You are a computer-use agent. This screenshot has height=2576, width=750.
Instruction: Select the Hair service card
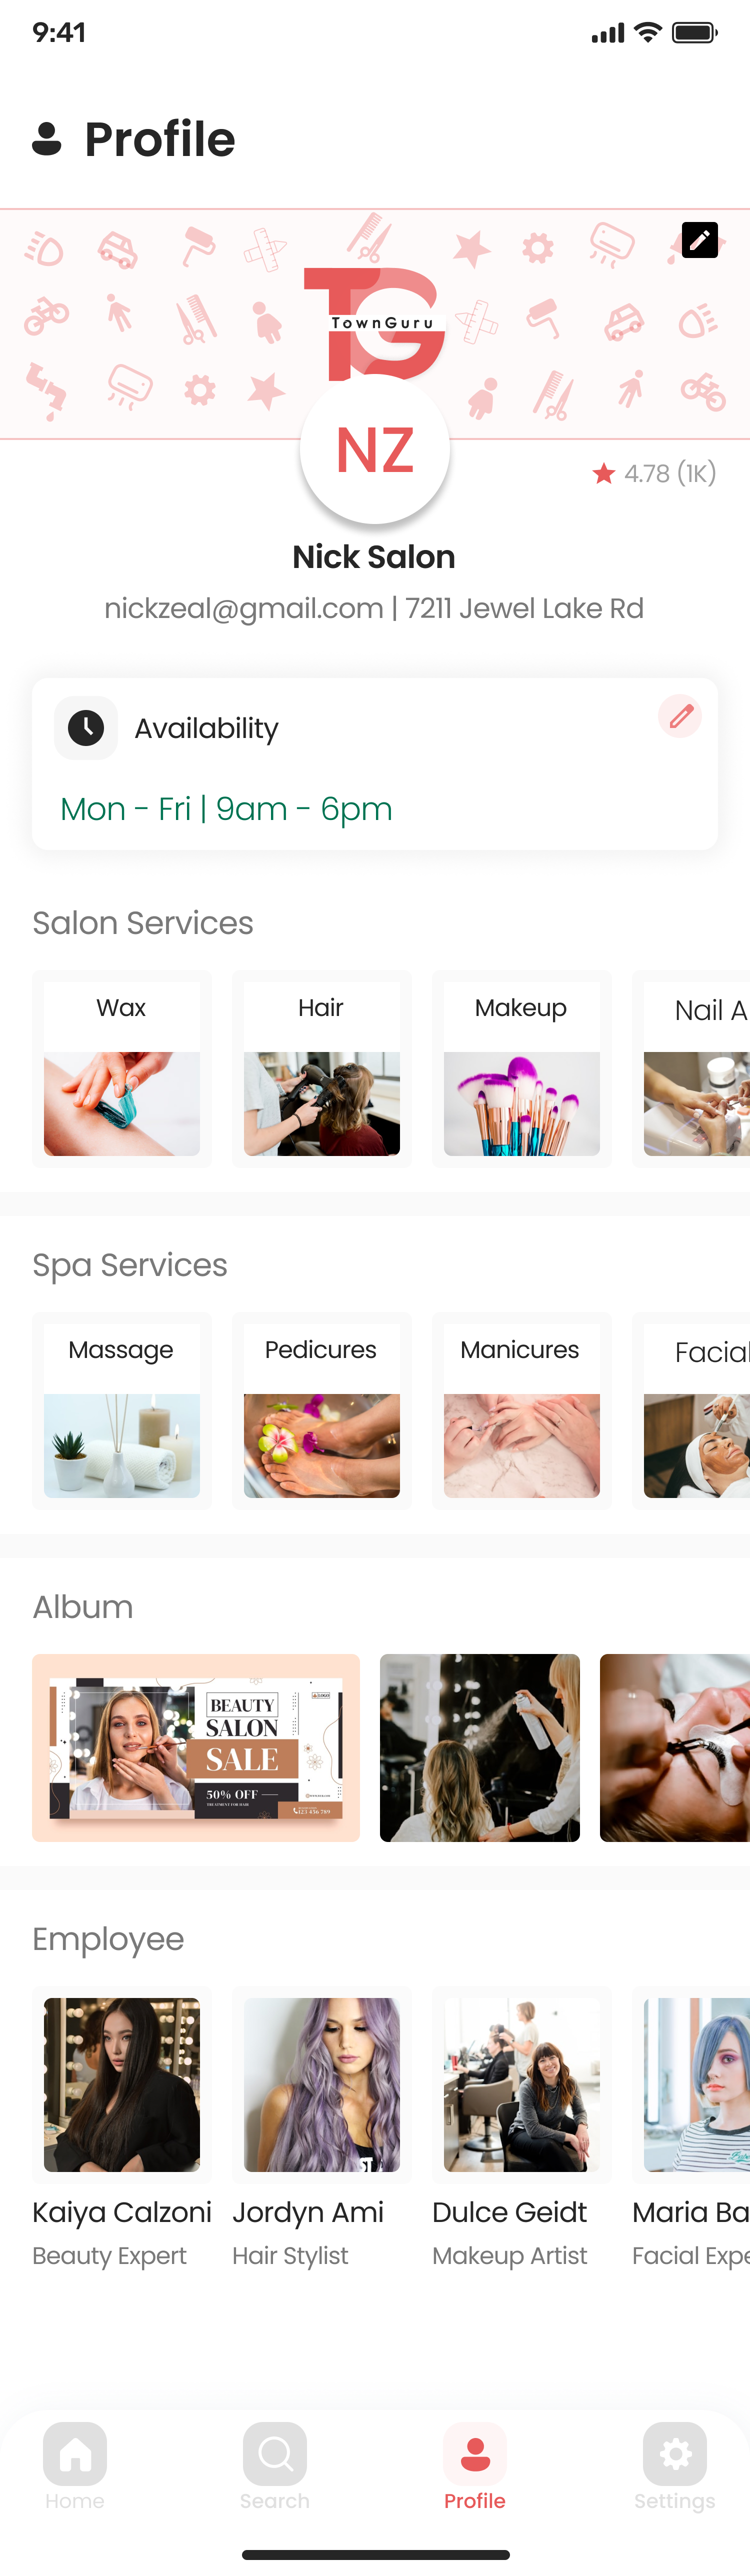tap(322, 1068)
